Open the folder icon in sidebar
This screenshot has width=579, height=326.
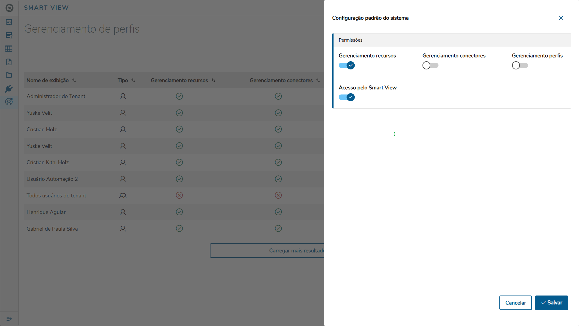[x=9, y=75]
